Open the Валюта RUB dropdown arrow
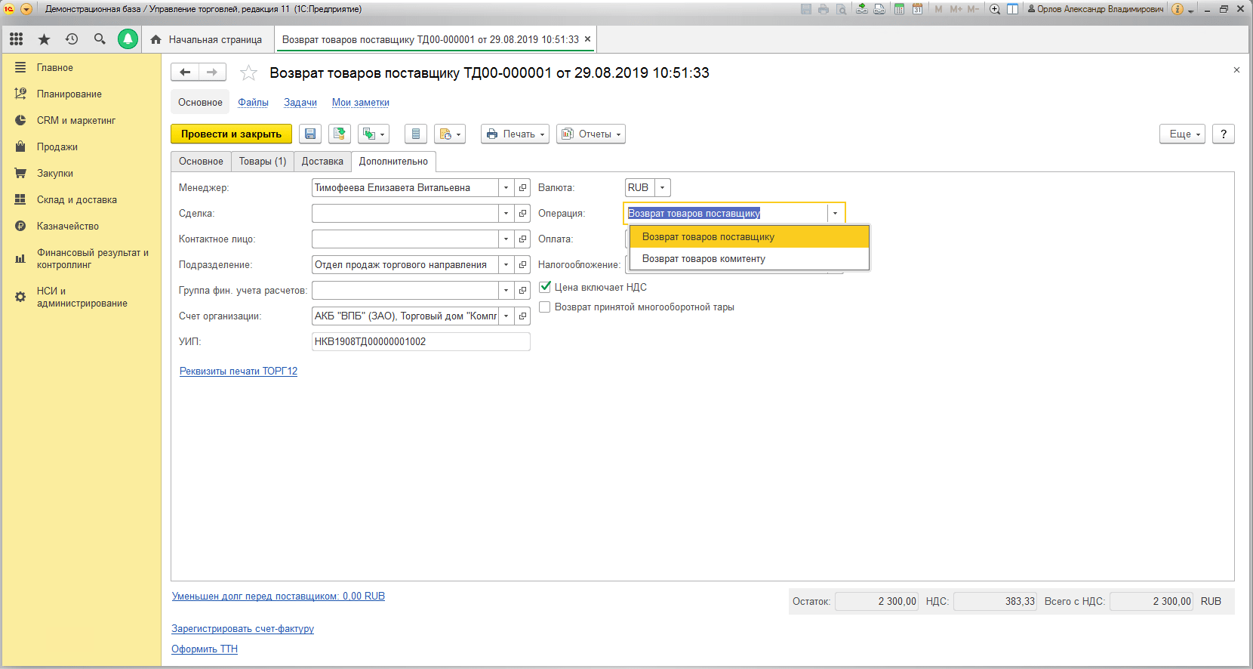Image resolution: width=1253 pixels, height=669 pixels. (662, 188)
